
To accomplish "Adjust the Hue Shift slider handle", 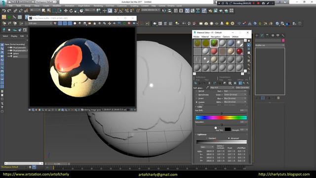I will 222,113.
